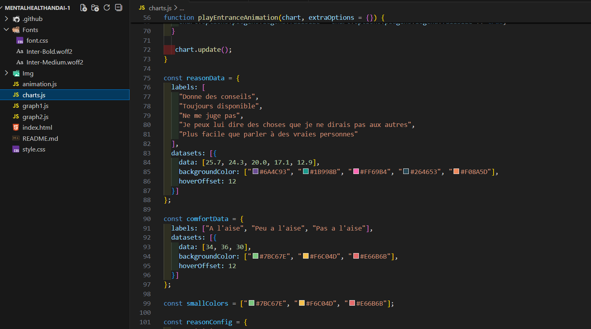
Task: Click charts.js in the breadcrumb bar
Action: pos(160,8)
